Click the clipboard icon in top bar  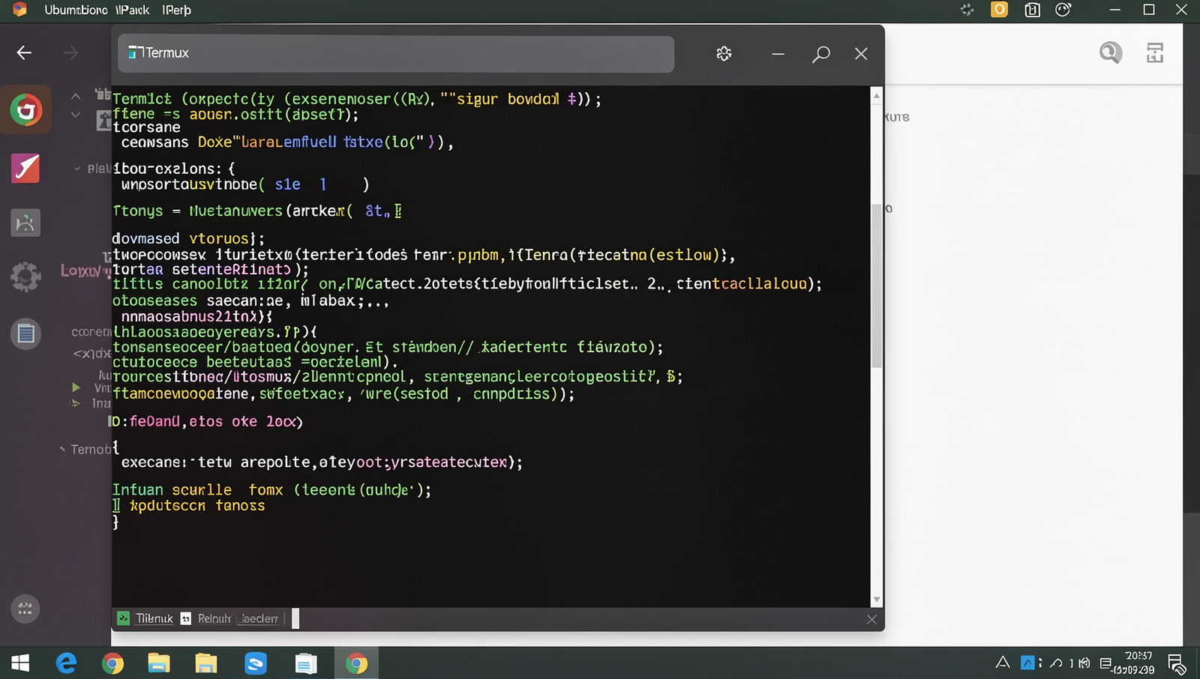pyautogui.click(x=1033, y=10)
